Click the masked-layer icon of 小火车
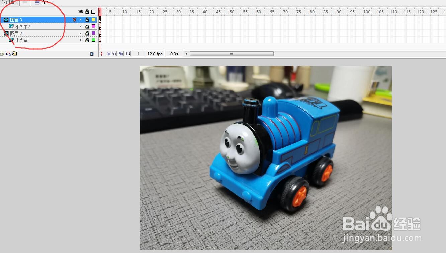 click(x=11, y=40)
